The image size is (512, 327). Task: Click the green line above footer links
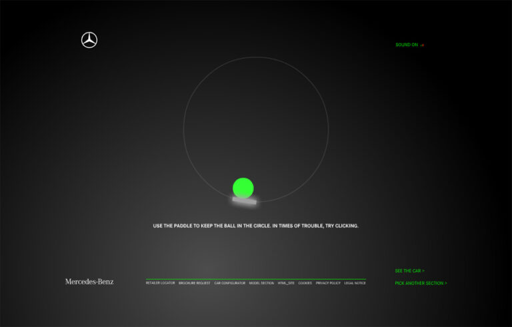point(256,279)
